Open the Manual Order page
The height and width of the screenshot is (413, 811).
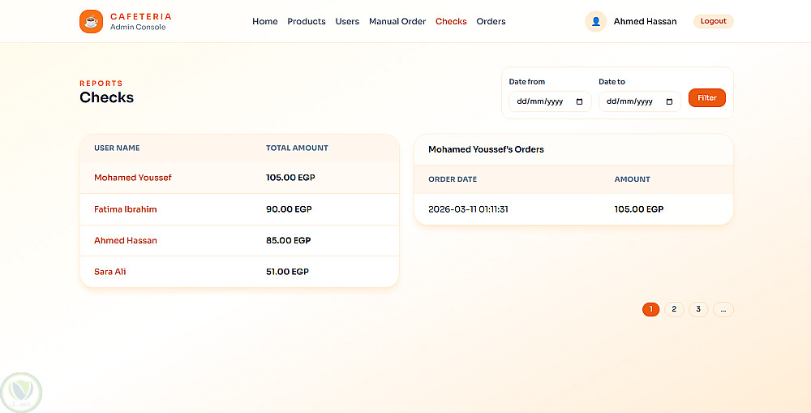397,21
